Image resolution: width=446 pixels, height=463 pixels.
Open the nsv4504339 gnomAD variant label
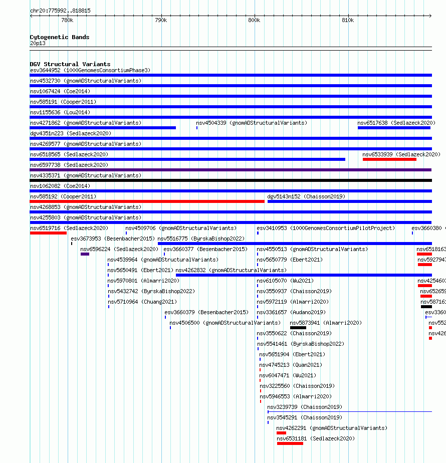click(x=252, y=123)
